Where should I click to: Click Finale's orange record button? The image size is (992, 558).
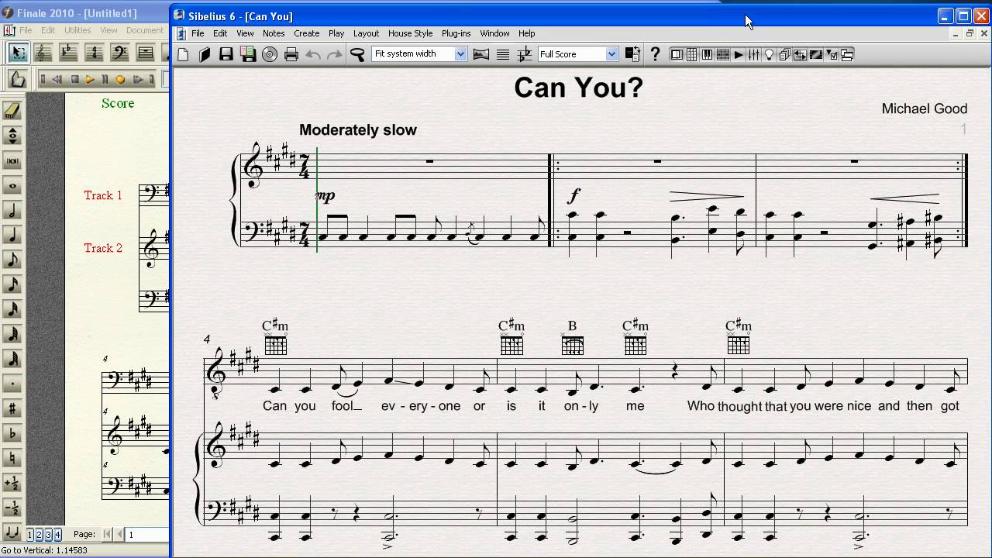point(120,79)
